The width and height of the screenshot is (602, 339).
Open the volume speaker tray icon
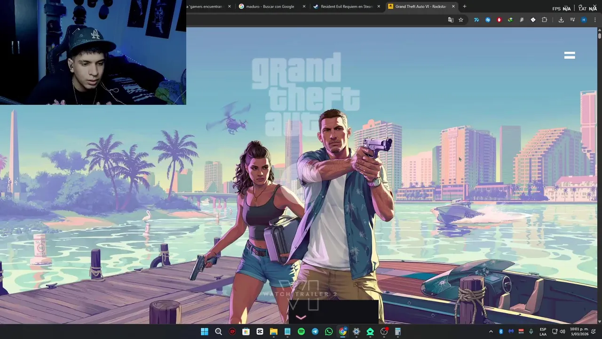coord(562,331)
